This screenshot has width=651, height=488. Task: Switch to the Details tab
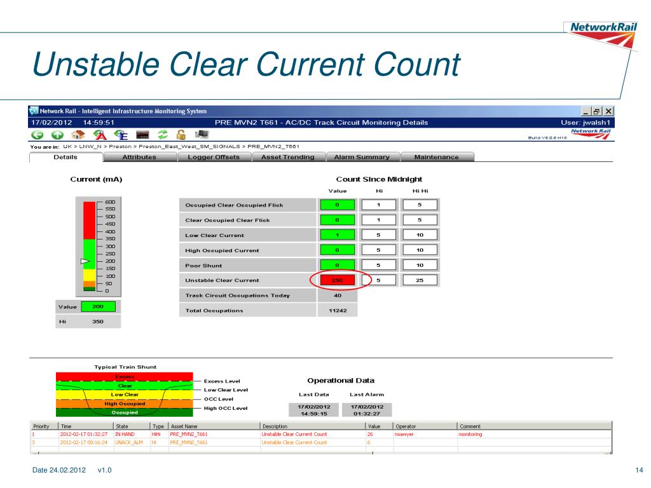pyautogui.click(x=65, y=157)
